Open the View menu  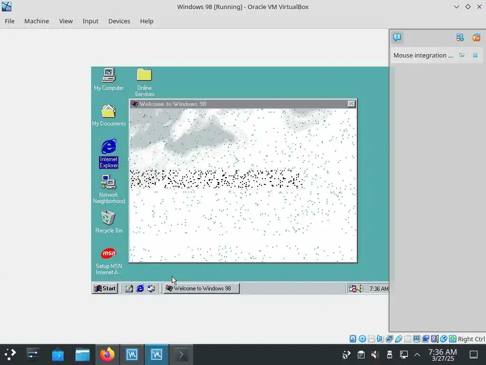(x=65, y=21)
